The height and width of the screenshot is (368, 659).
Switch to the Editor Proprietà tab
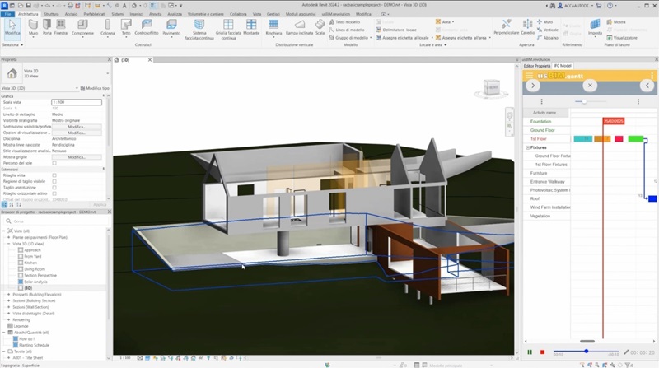coord(537,66)
